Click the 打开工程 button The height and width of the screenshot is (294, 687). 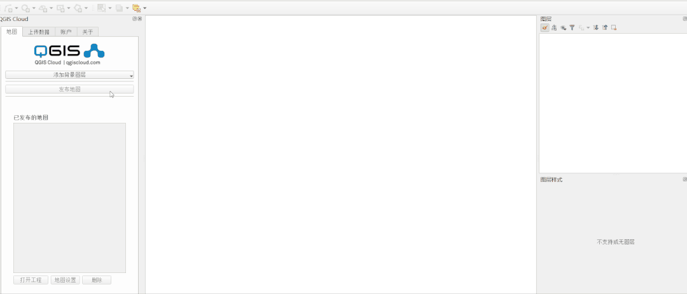31,280
